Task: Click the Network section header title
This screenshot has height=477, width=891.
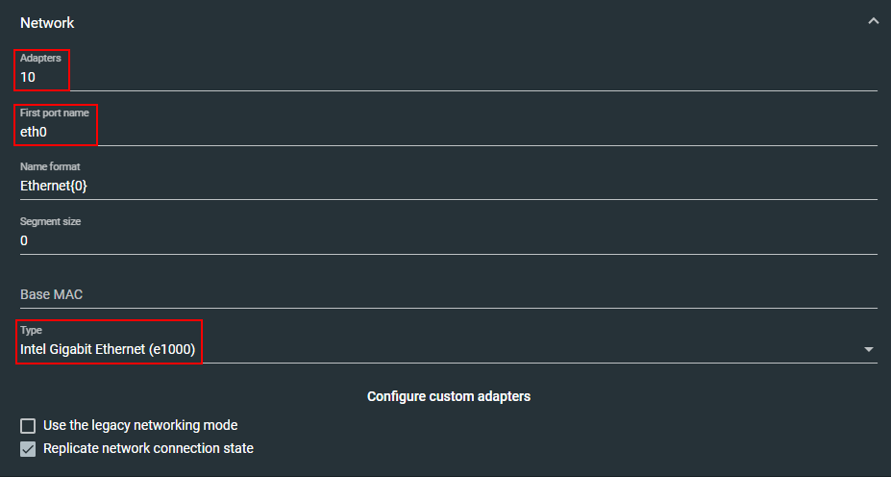Action: (x=47, y=22)
